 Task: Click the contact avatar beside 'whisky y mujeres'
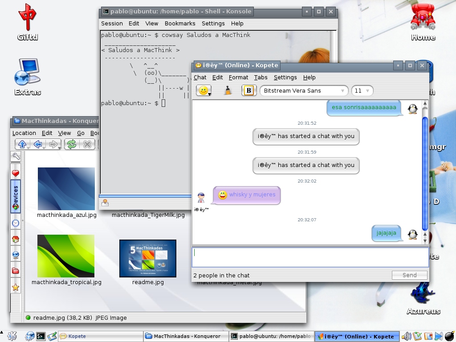201,197
